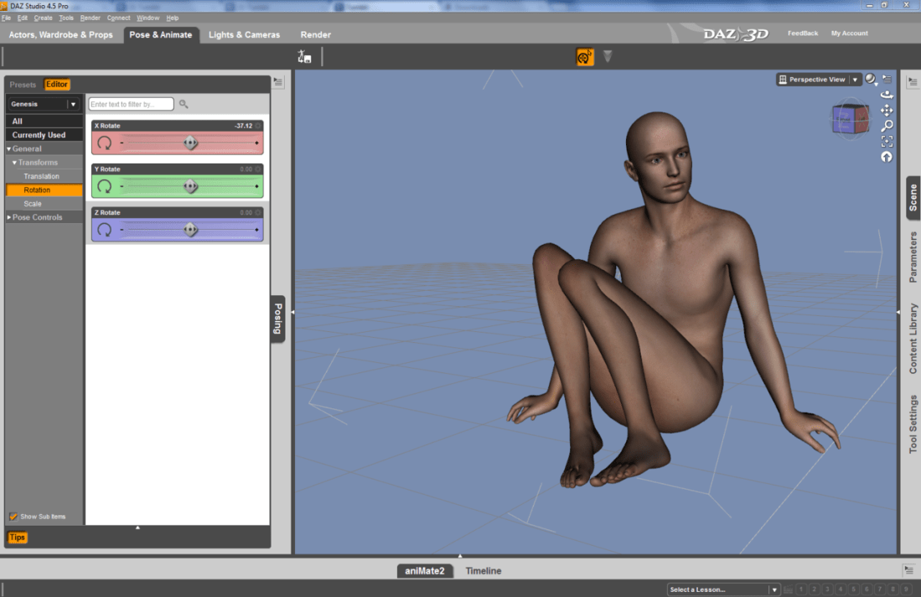The image size is (921, 597).
Task: Click the save pose figure icon
Action: coord(304,57)
